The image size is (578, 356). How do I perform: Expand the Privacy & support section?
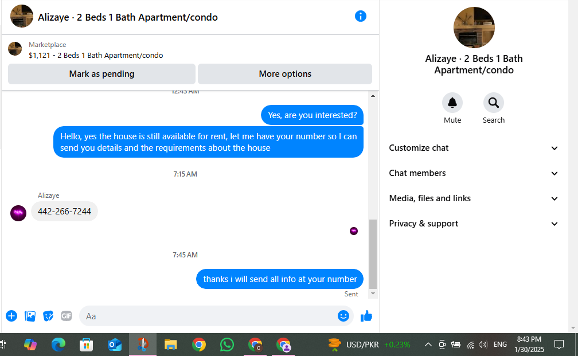pos(474,224)
